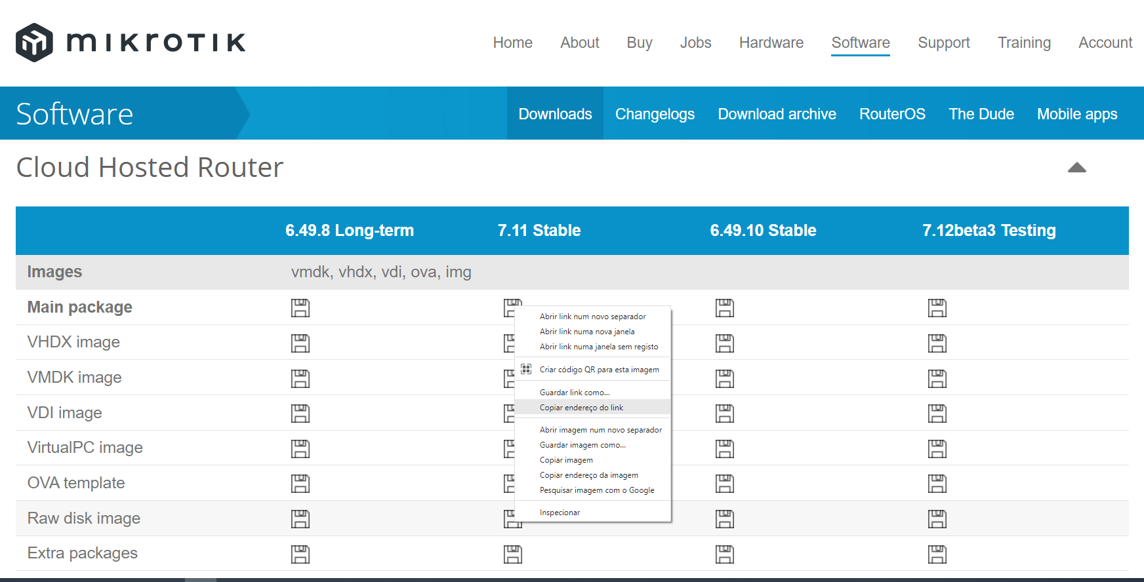Click 'Copiar imagem' menu entry
This screenshot has height=582, width=1144.
[x=593, y=460]
